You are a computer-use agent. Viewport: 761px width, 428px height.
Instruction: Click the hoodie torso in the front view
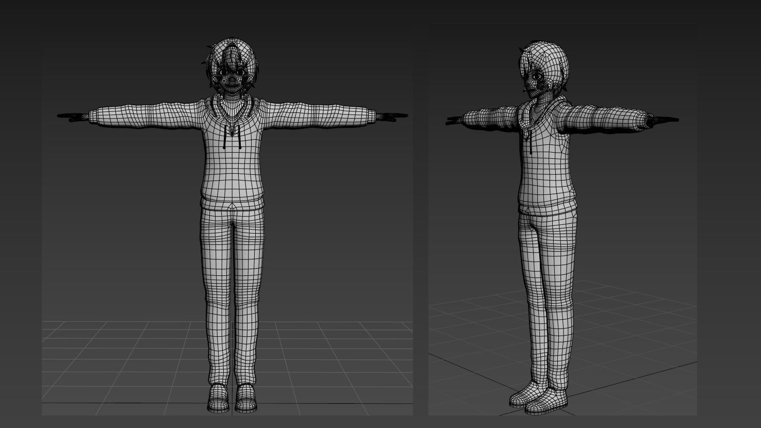tap(233, 153)
